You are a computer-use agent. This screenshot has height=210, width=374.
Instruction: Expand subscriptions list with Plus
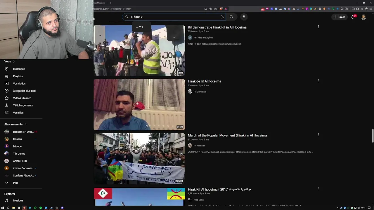[x=15, y=183]
